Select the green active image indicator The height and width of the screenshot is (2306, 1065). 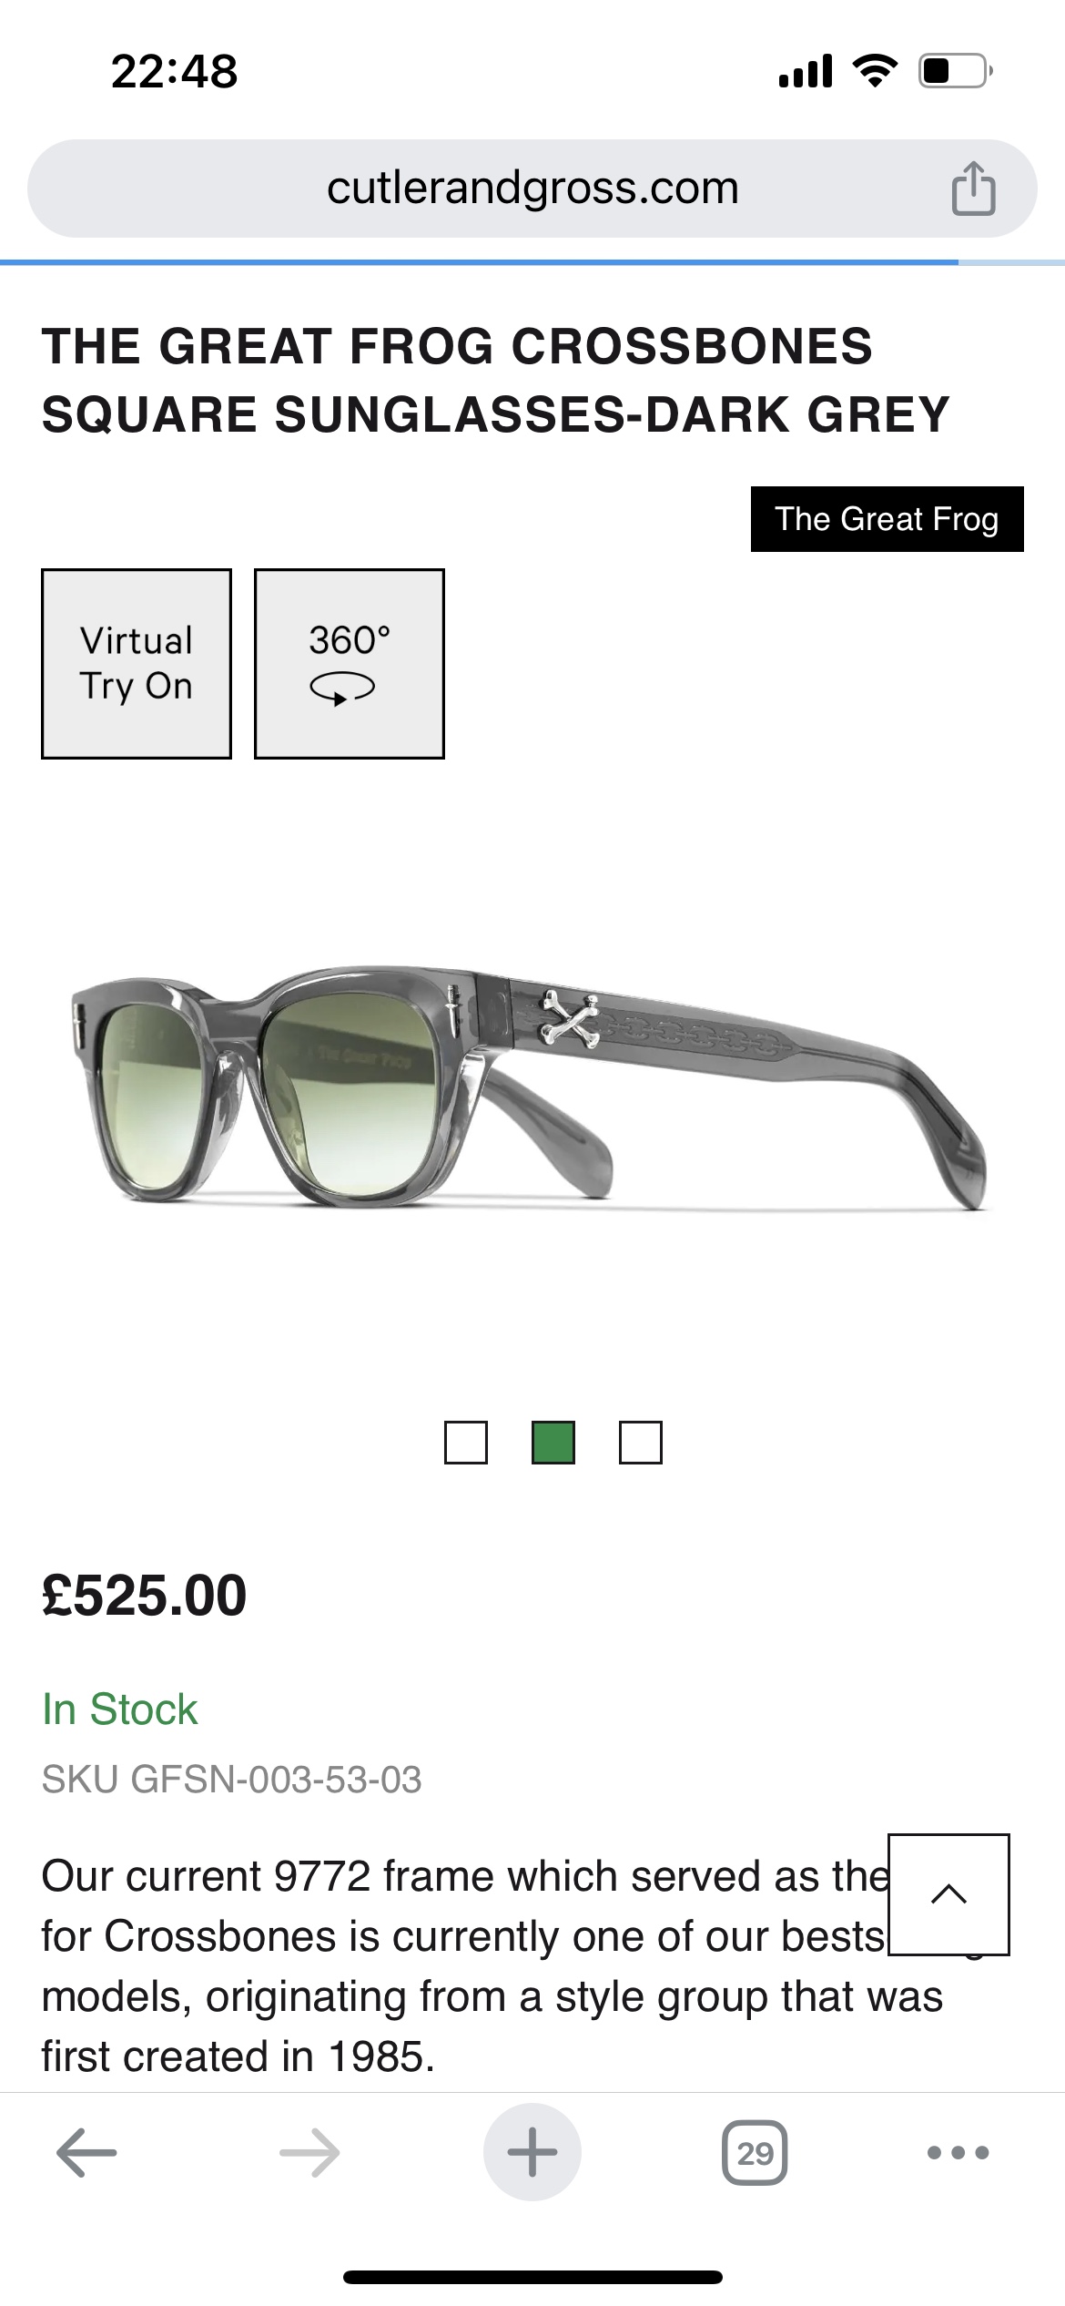[553, 1443]
